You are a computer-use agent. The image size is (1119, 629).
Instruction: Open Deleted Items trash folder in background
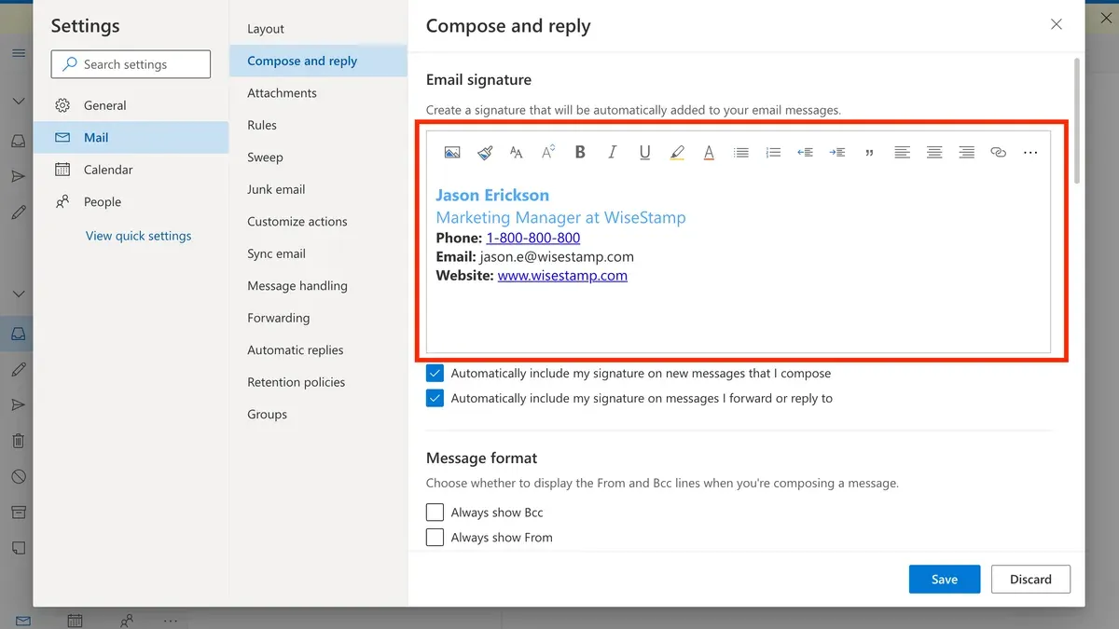tap(18, 441)
